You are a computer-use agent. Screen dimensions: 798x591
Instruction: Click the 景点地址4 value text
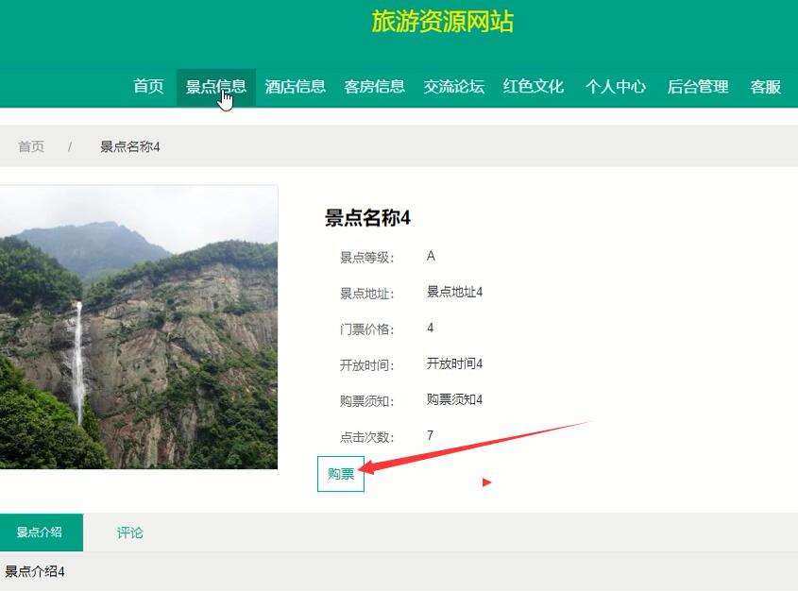click(454, 292)
